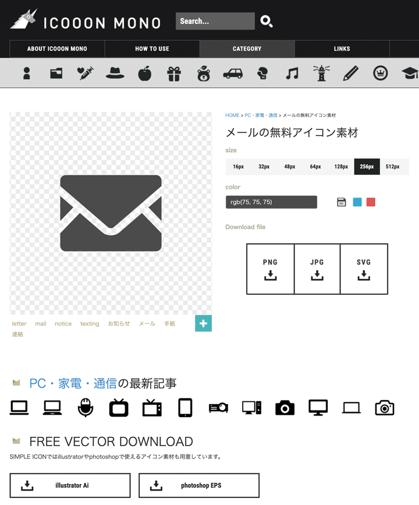Open the gift box category icon
Image resolution: width=419 pixels, height=505 pixels.
(174, 73)
